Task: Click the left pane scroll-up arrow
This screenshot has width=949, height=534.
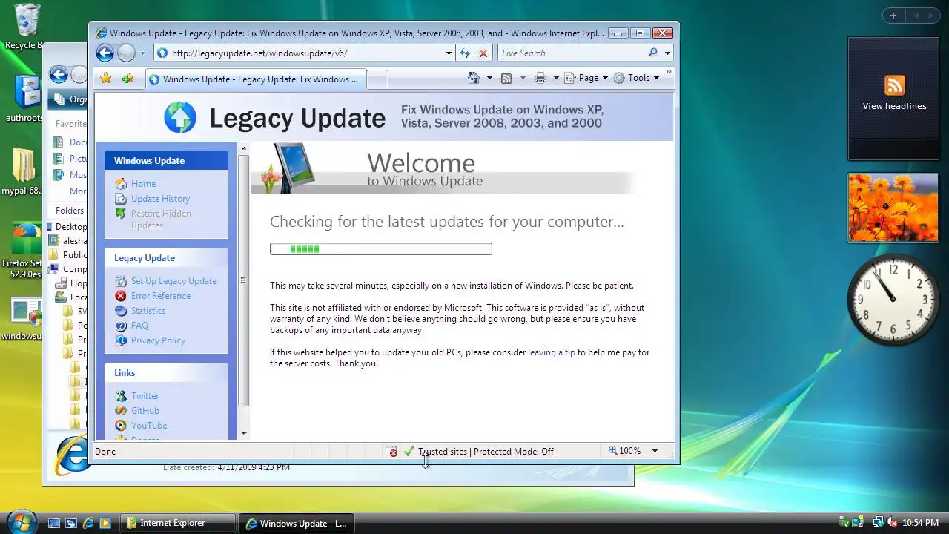Action: pos(244,149)
